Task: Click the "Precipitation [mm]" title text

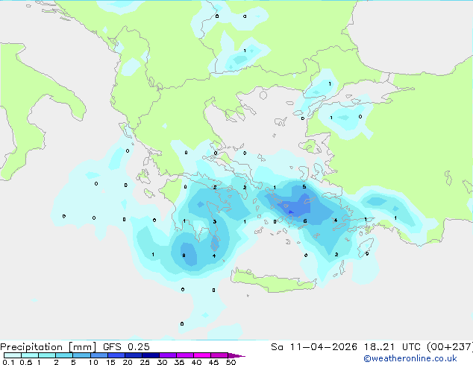Action: point(48,347)
